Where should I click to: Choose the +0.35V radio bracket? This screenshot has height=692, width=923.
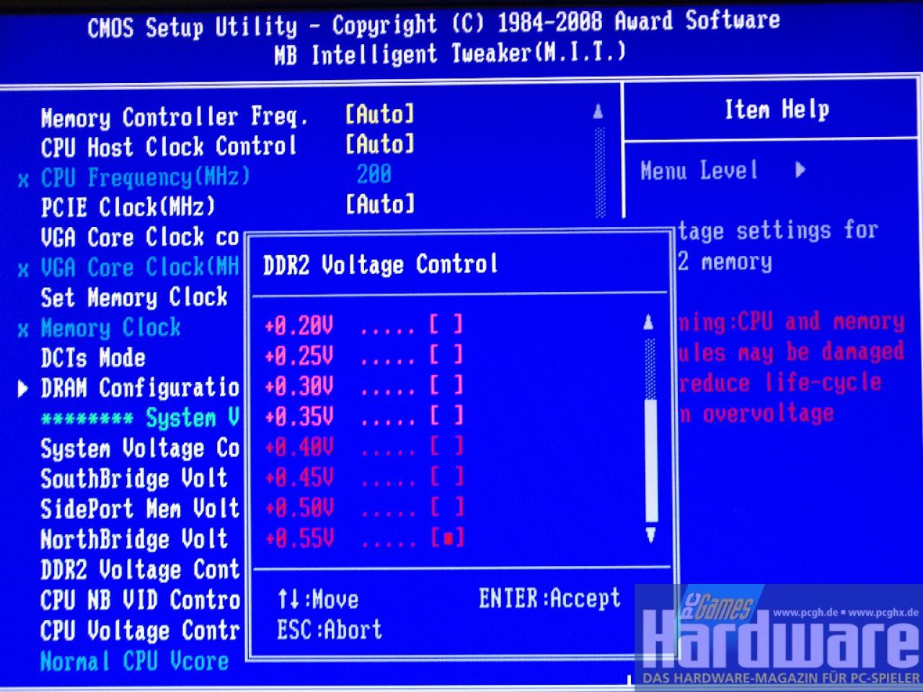[446, 416]
